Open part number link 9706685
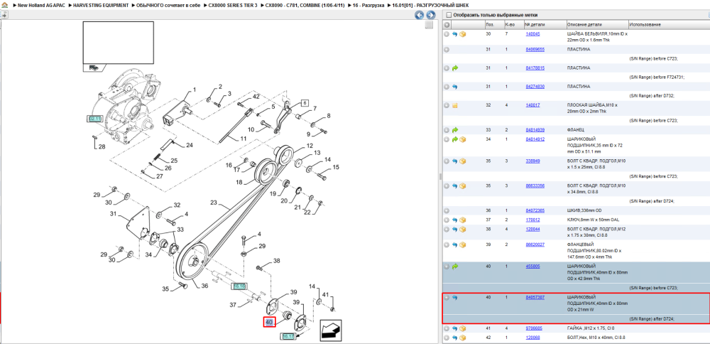This screenshot has width=710, height=344. pyautogui.click(x=534, y=328)
